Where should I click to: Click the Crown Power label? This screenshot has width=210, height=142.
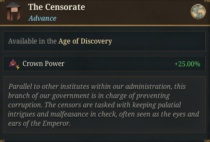(x=43, y=63)
